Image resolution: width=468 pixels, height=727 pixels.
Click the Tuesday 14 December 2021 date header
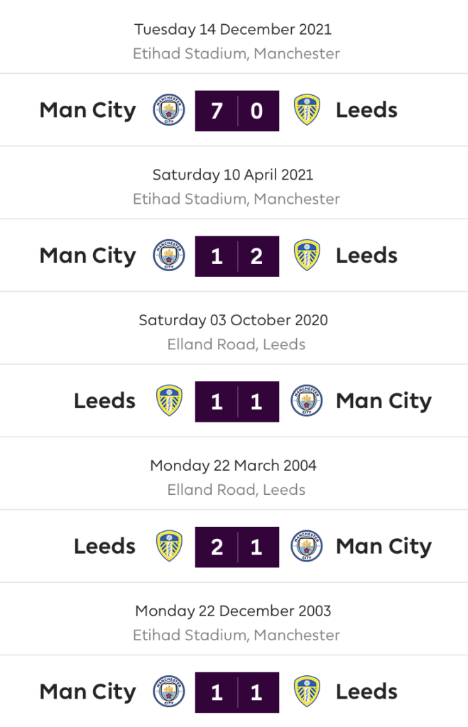pos(233,29)
